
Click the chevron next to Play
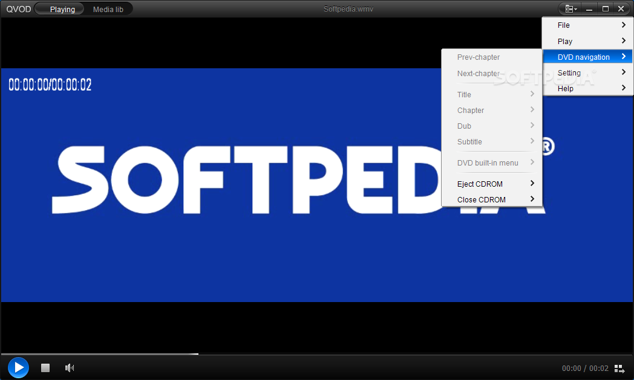(x=624, y=40)
